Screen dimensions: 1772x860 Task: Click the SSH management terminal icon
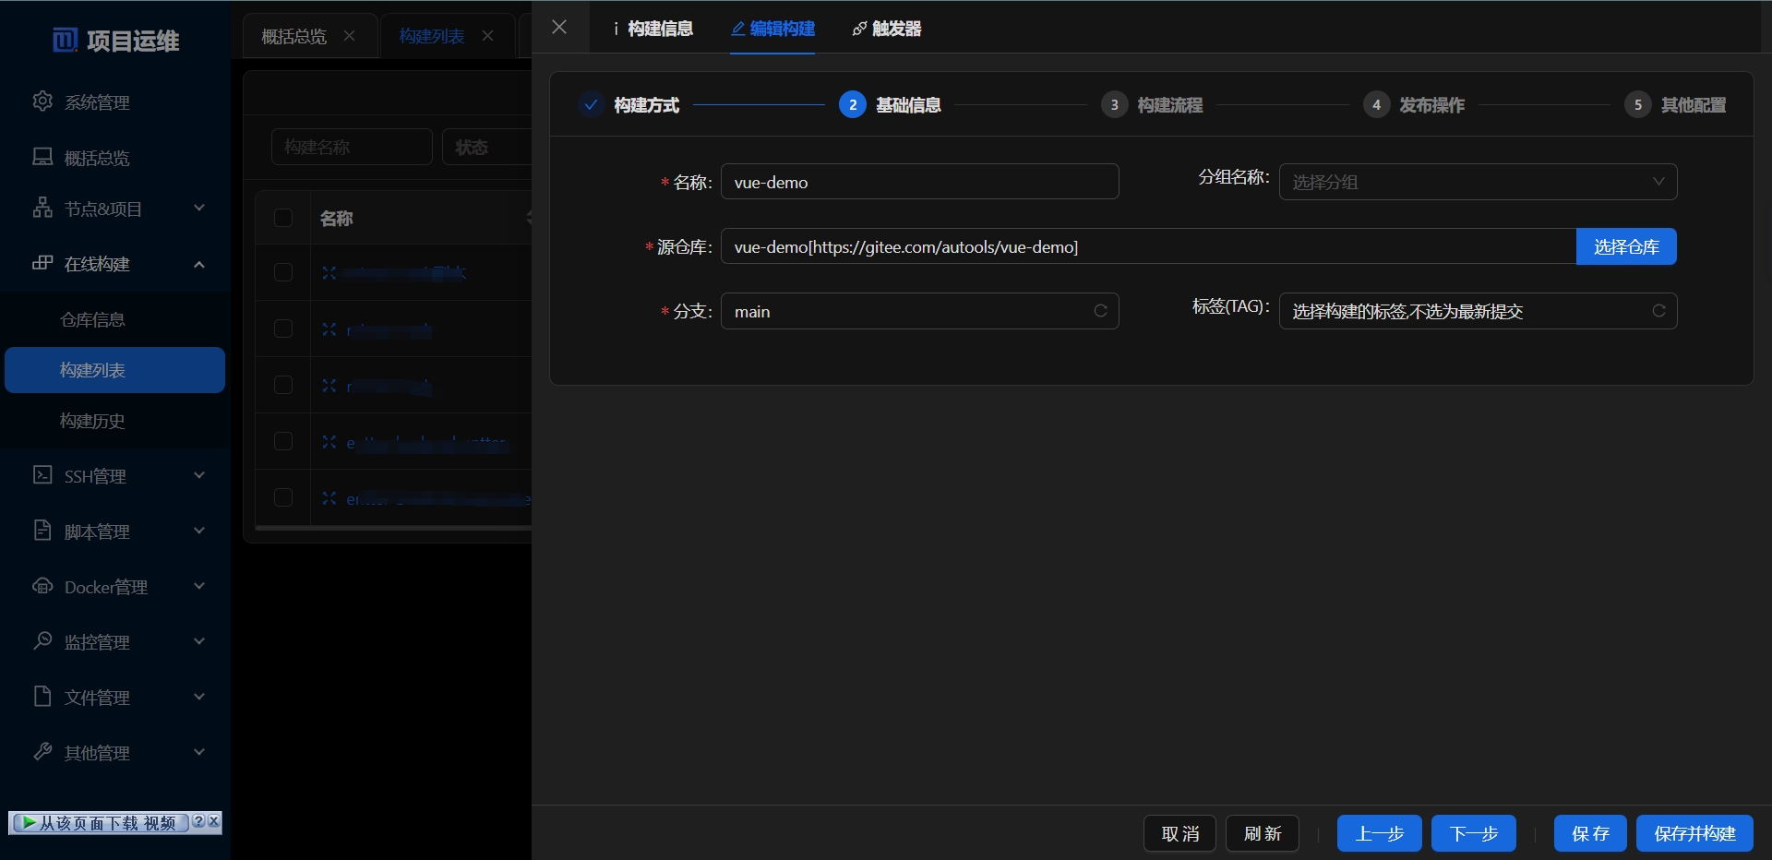click(x=42, y=475)
